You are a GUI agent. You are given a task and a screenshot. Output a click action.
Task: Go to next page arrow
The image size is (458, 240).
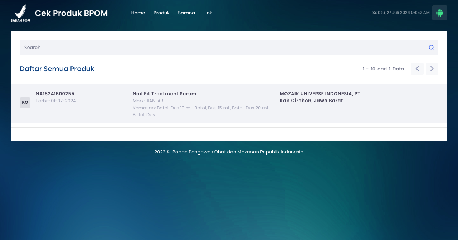(x=432, y=69)
